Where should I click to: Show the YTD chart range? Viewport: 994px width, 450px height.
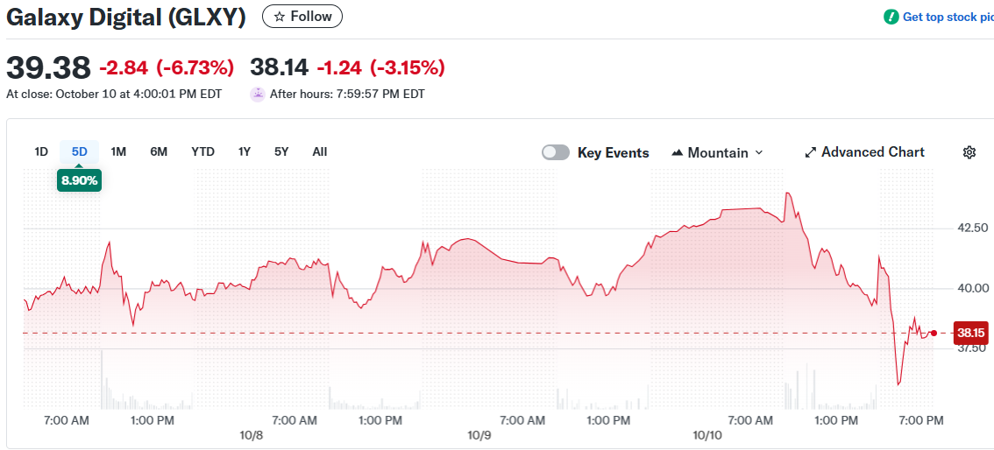pyautogui.click(x=202, y=151)
